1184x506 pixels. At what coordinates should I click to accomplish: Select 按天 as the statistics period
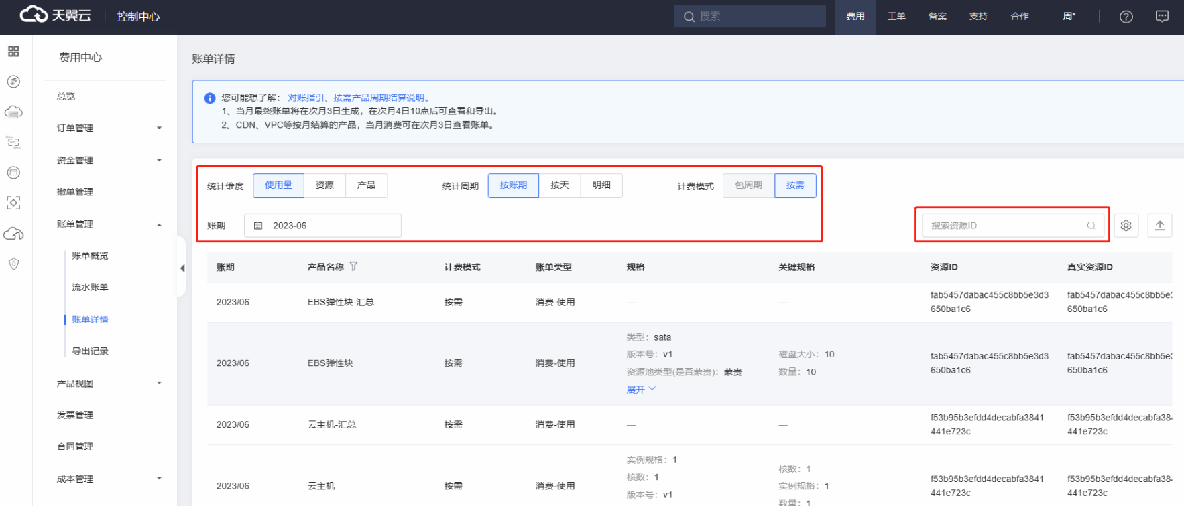559,185
